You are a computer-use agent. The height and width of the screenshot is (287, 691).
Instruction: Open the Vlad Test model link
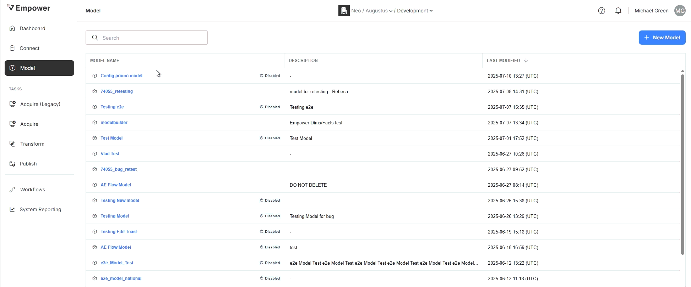point(110,154)
